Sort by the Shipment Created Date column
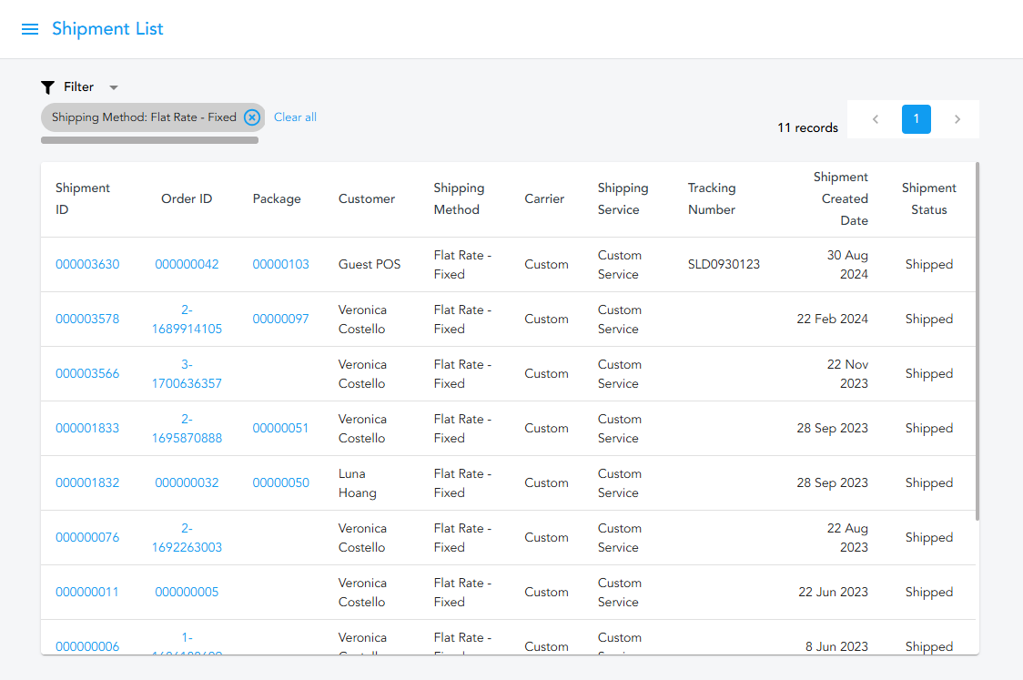This screenshot has height=680, width=1023. coord(841,198)
